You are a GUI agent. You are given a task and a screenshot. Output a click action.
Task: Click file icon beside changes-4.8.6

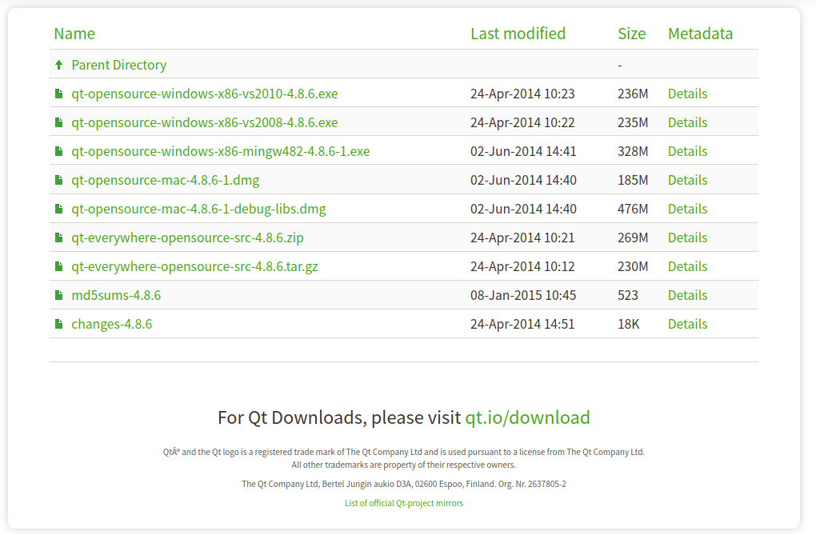click(x=59, y=324)
